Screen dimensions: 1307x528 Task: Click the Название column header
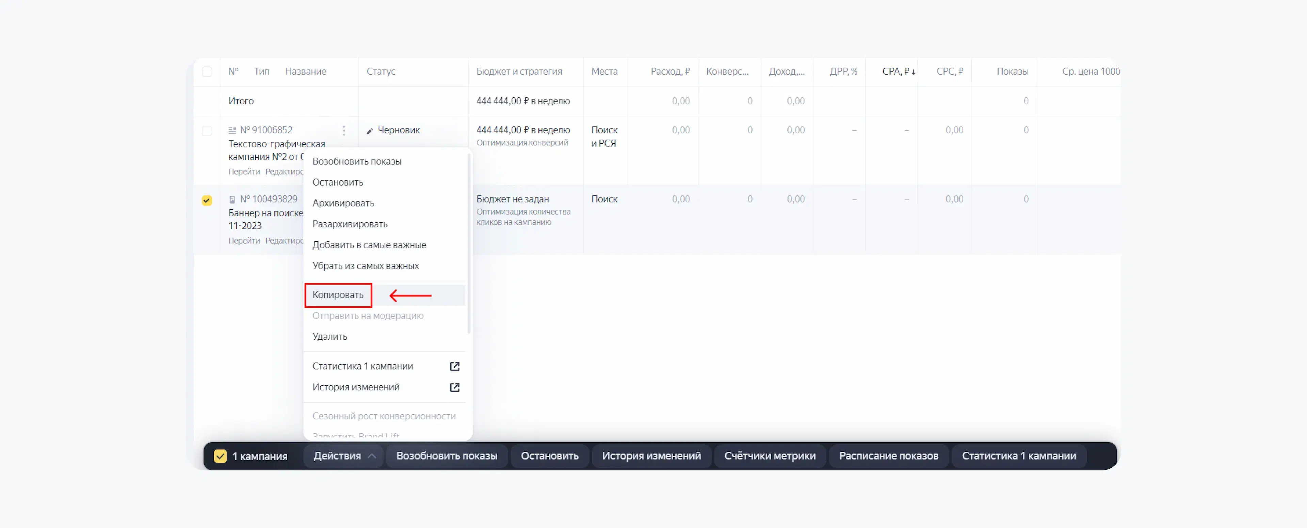tap(305, 71)
